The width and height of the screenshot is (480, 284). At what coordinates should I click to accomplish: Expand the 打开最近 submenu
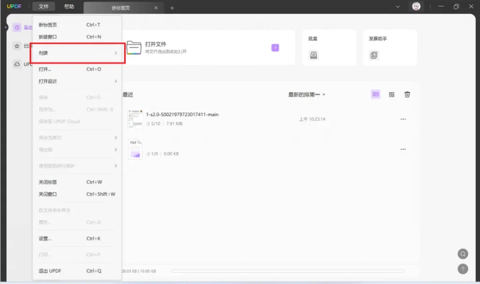77,81
